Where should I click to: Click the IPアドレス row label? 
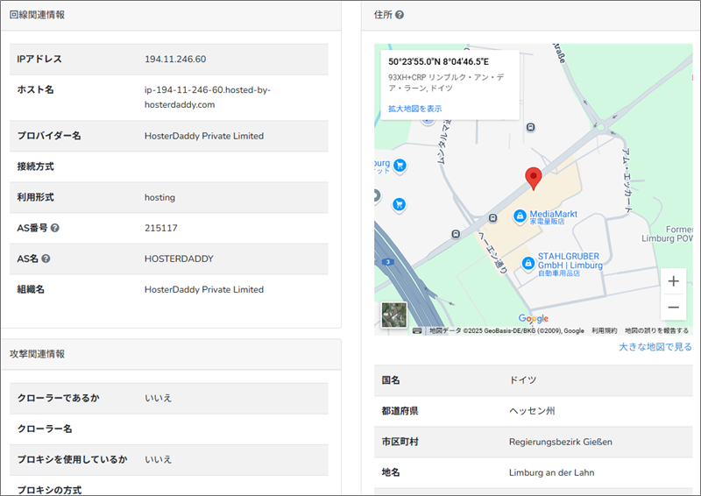click(39, 59)
